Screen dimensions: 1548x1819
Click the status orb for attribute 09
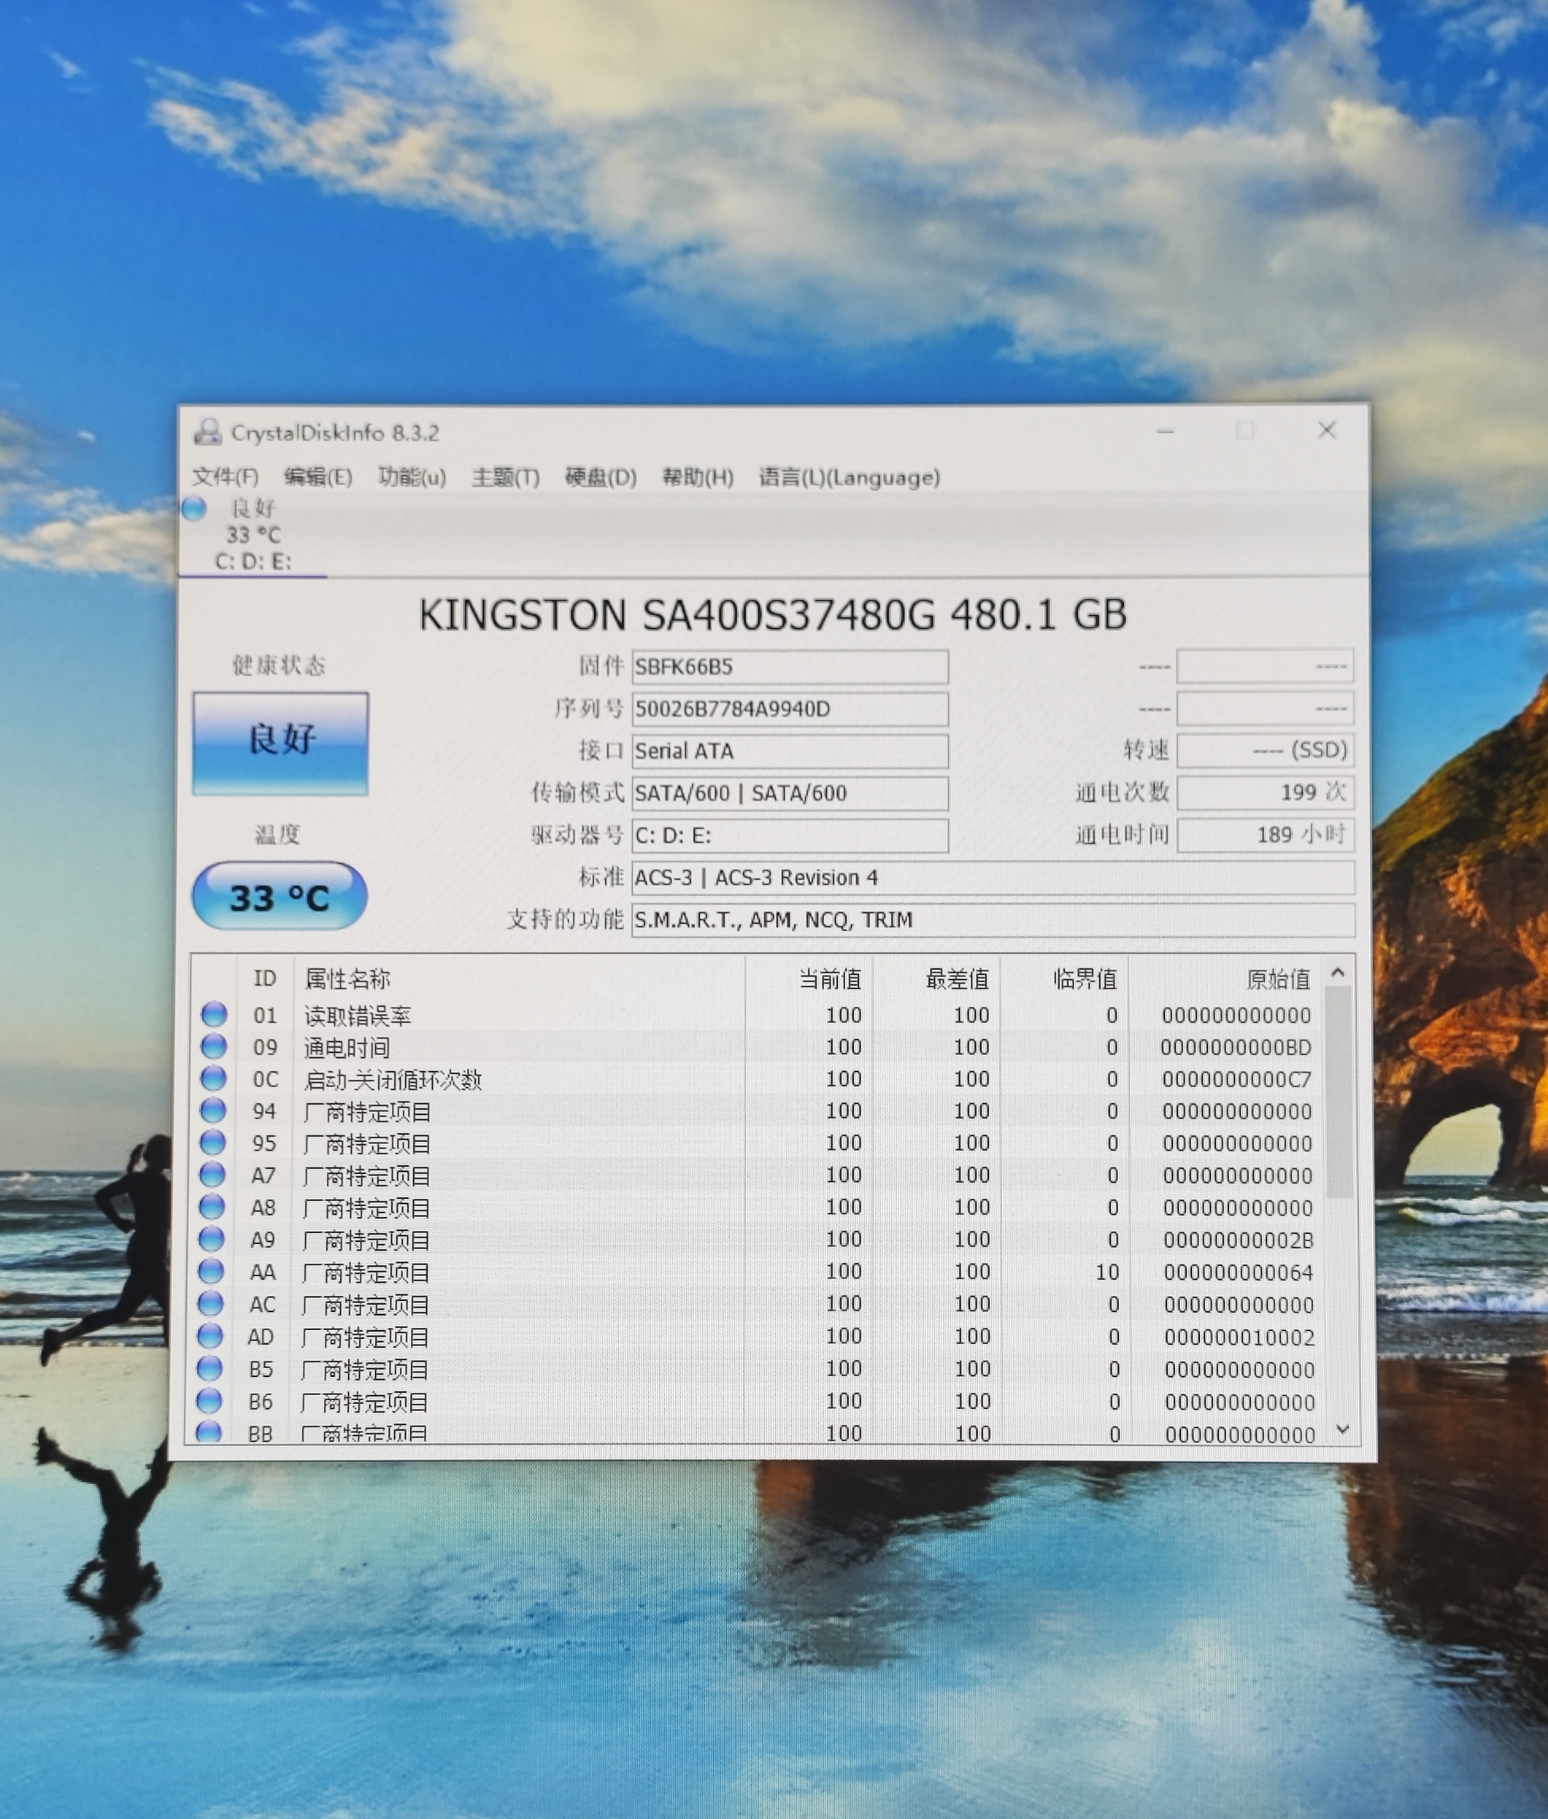[214, 1046]
